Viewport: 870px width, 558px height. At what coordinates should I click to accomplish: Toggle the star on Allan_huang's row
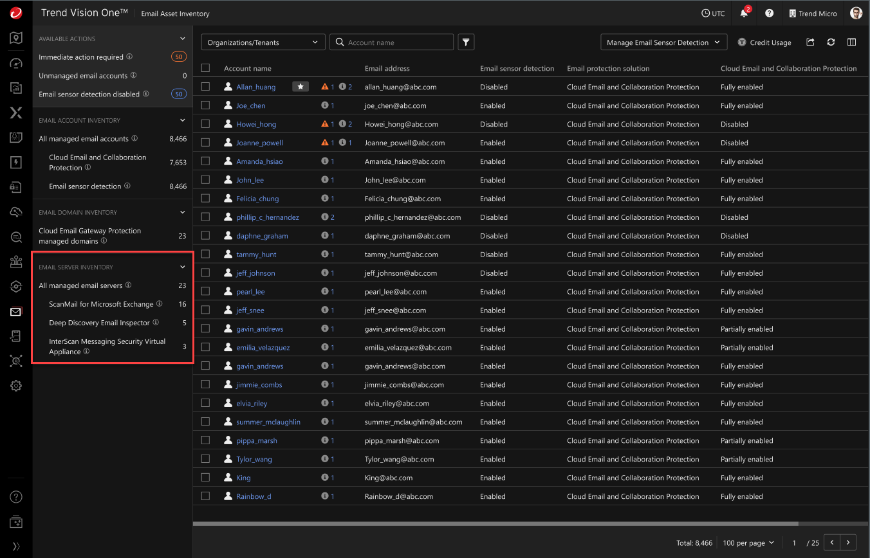tap(300, 85)
